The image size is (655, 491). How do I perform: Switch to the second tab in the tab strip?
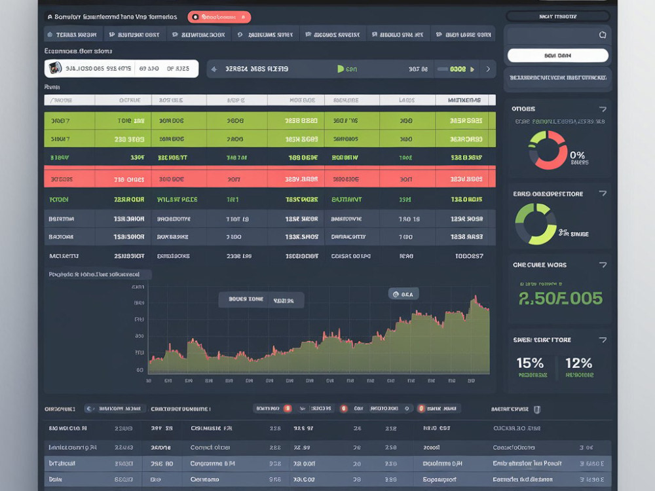[x=134, y=35]
